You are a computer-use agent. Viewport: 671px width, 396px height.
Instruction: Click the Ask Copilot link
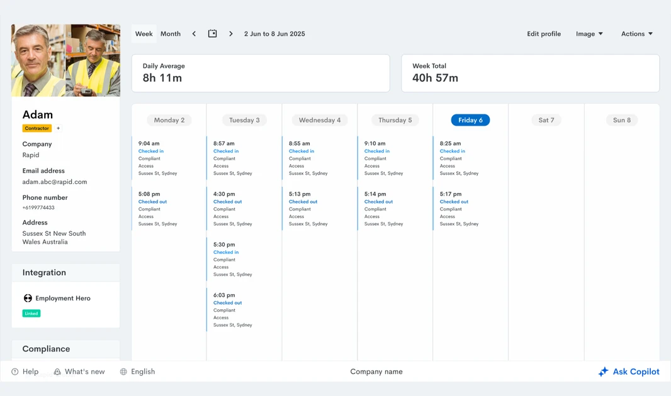click(629, 371)
